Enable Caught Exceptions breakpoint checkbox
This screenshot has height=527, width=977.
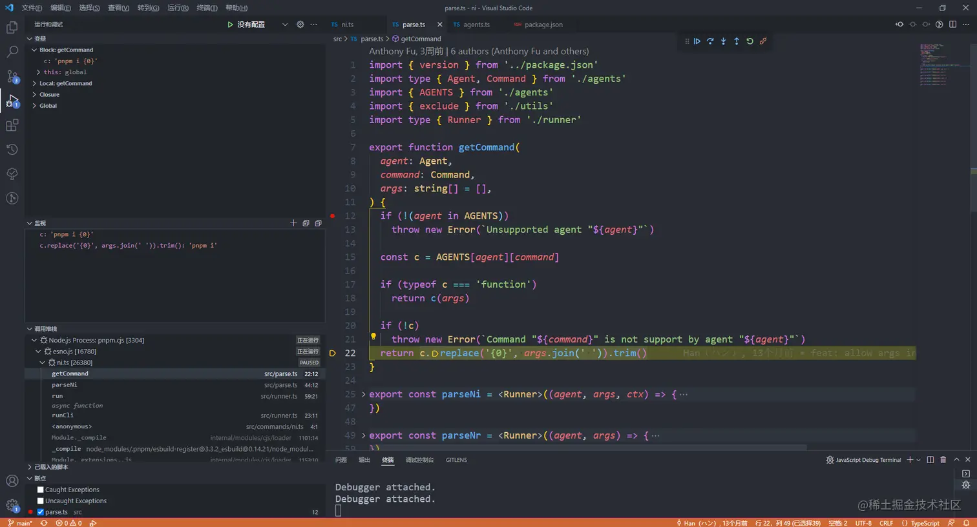pos(40,490)
